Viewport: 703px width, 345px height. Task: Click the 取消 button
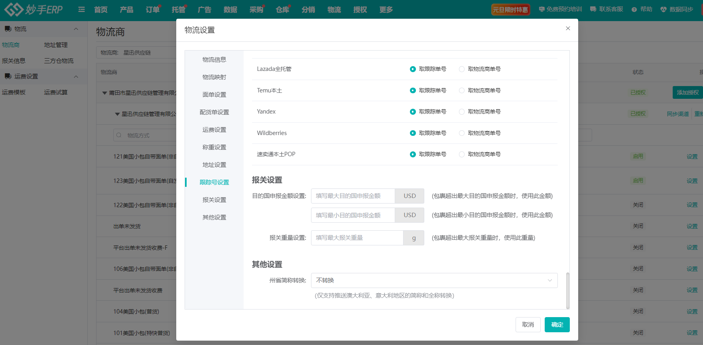pos(528,325)
